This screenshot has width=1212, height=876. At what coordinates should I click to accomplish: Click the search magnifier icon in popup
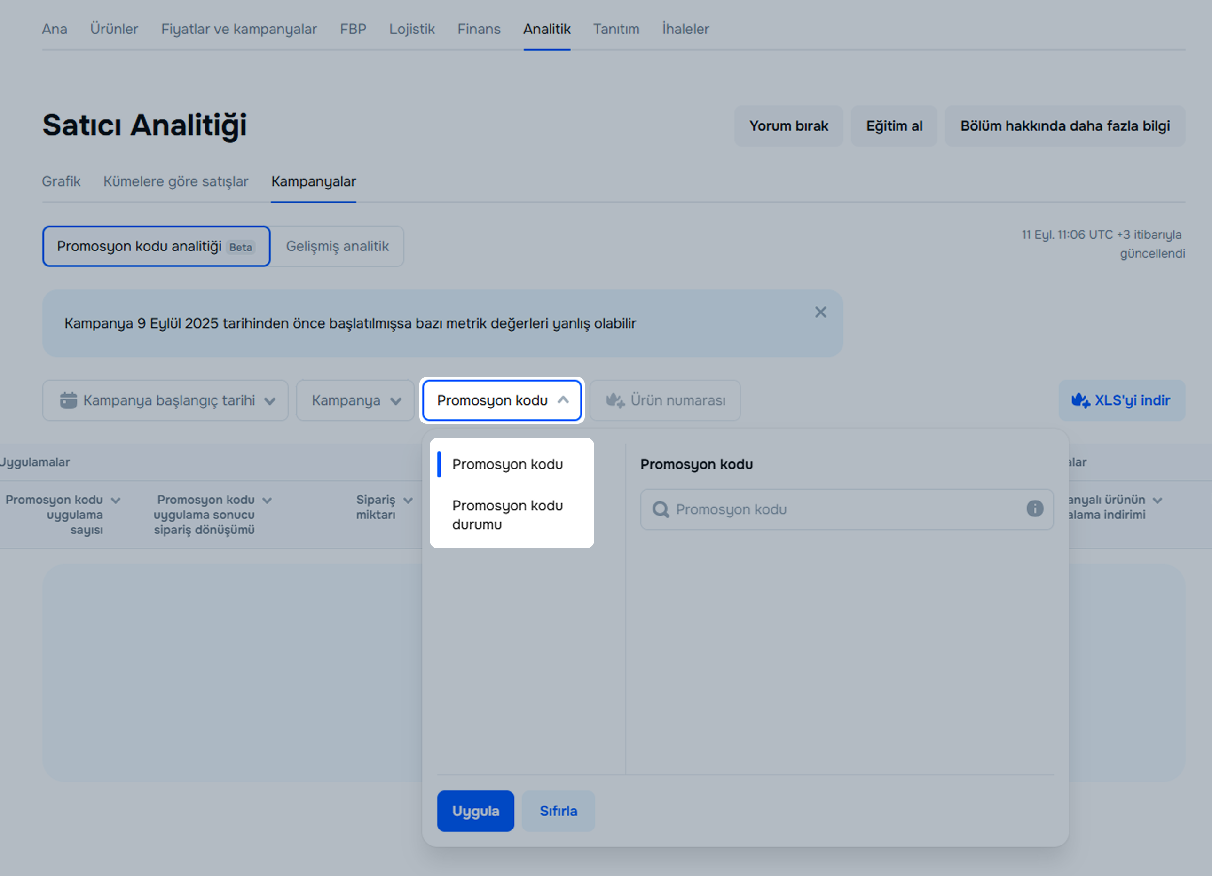pyautogui.click(x=661, y=509)
